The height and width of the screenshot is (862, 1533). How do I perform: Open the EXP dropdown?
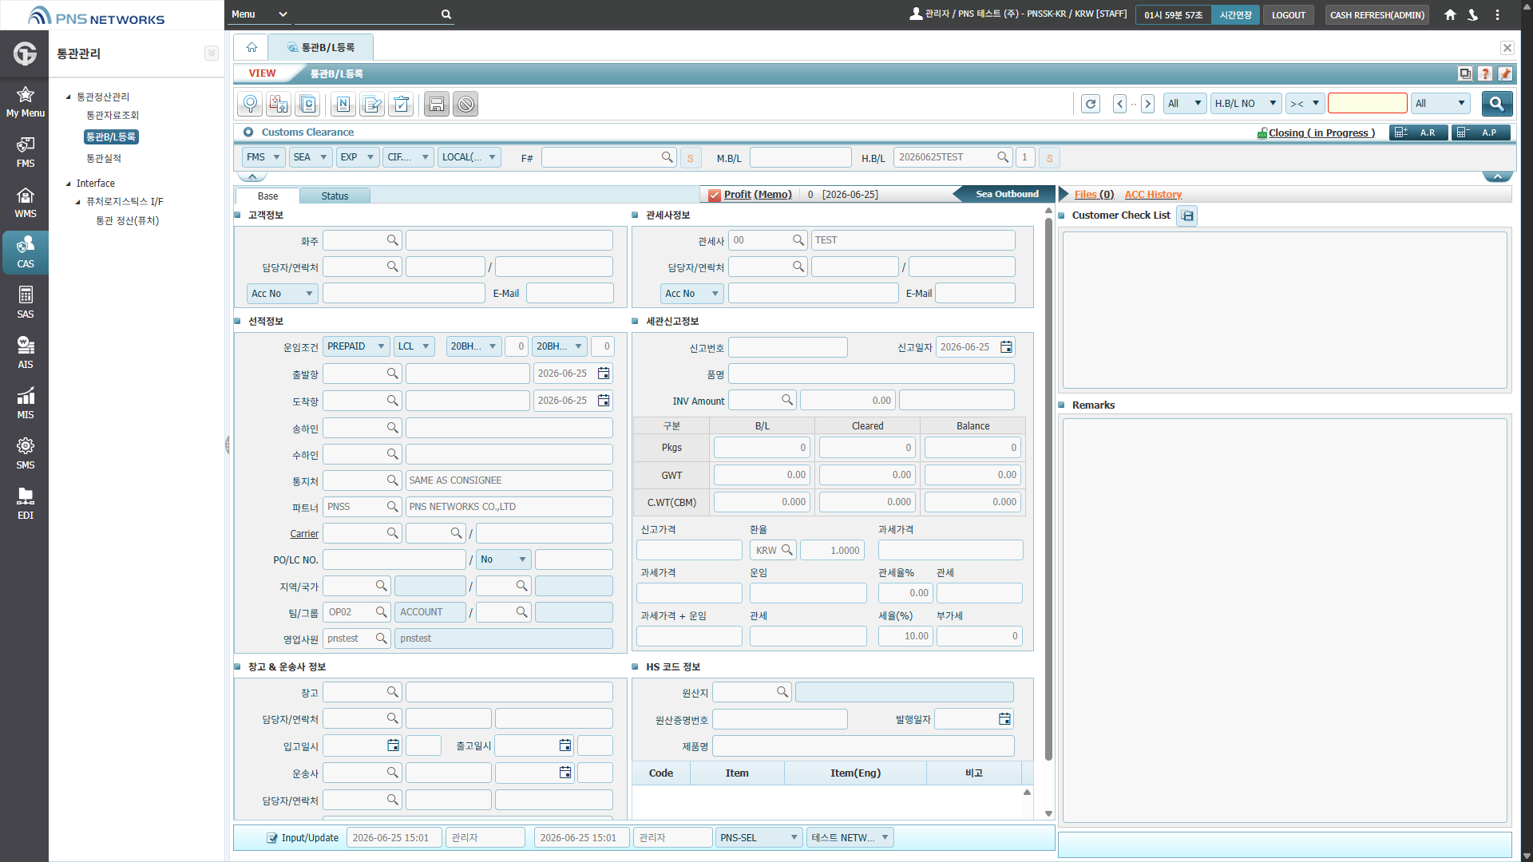tap(357, 157)
